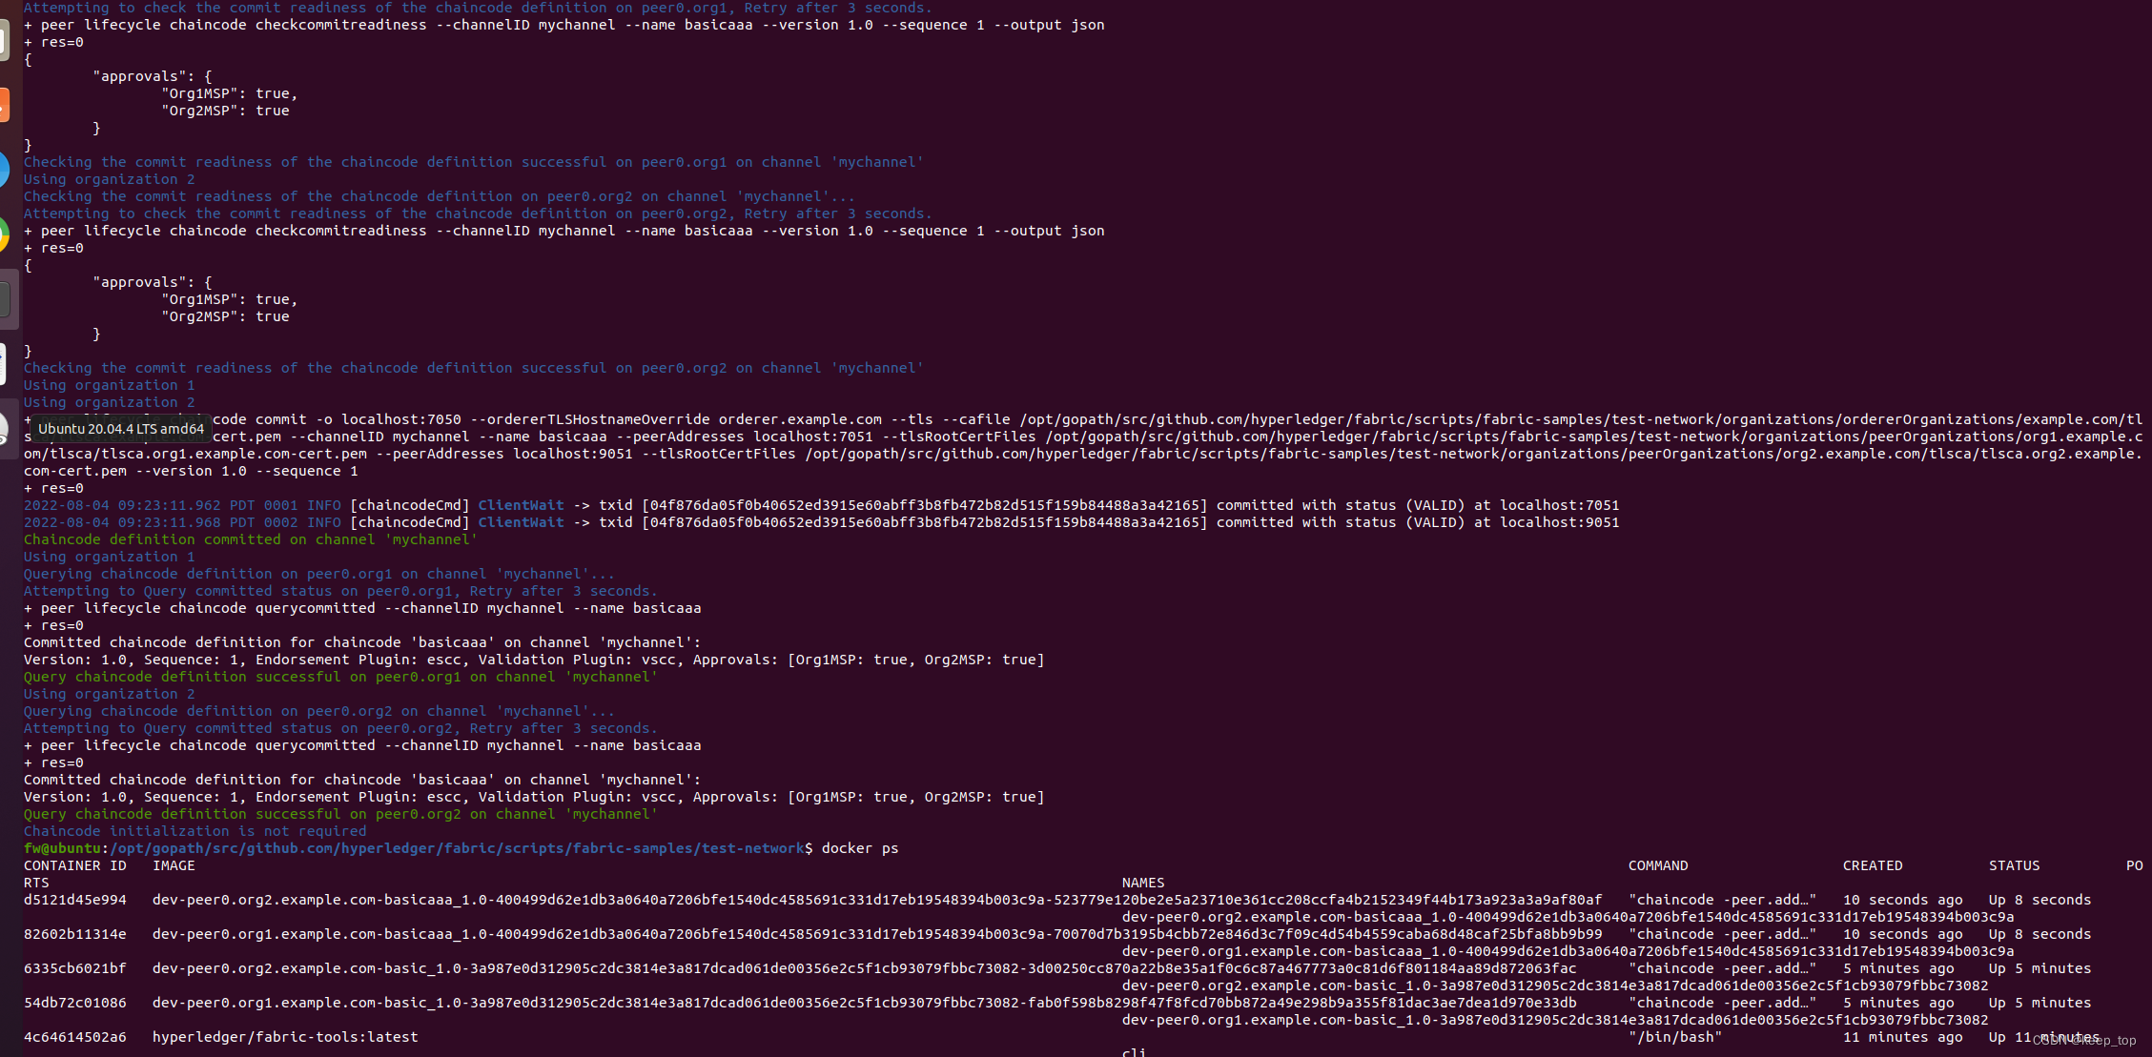The width and height of the screenshot is (2152, 1057).
Task: Select container ID d5121d45e994 in docker output
Action: (x=75, y=900)
